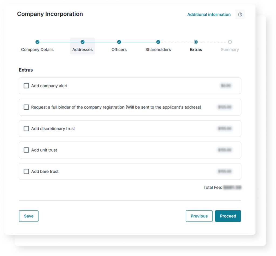This screenshot has width=276, height=256.
Task: Click the help question mark icon
Action: tap(240, 15)
